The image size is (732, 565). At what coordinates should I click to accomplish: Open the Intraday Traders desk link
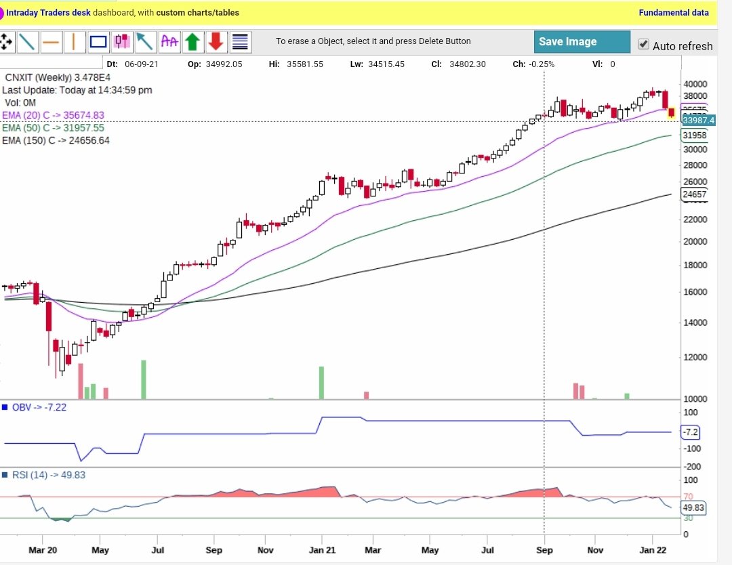point(49,13)
